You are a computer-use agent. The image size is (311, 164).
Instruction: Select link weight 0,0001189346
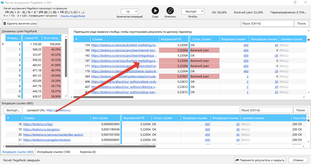pos(110,130)
